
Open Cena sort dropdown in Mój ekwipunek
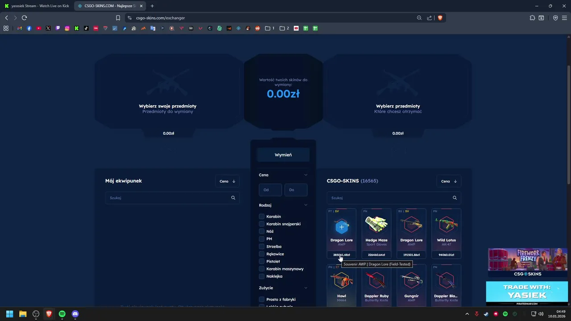pyautogui.click(x=228, y=181)
